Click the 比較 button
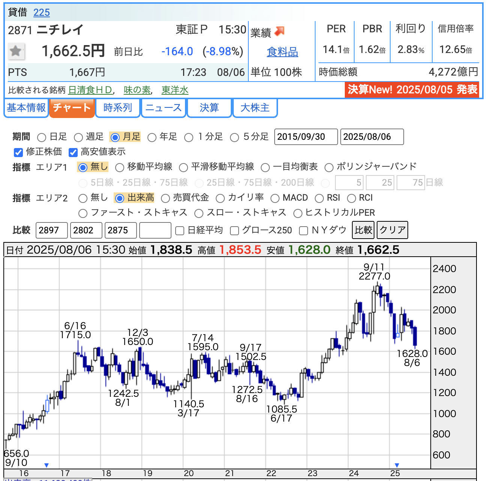The height and width of the screenshot is (481, 487). point(363,230)
